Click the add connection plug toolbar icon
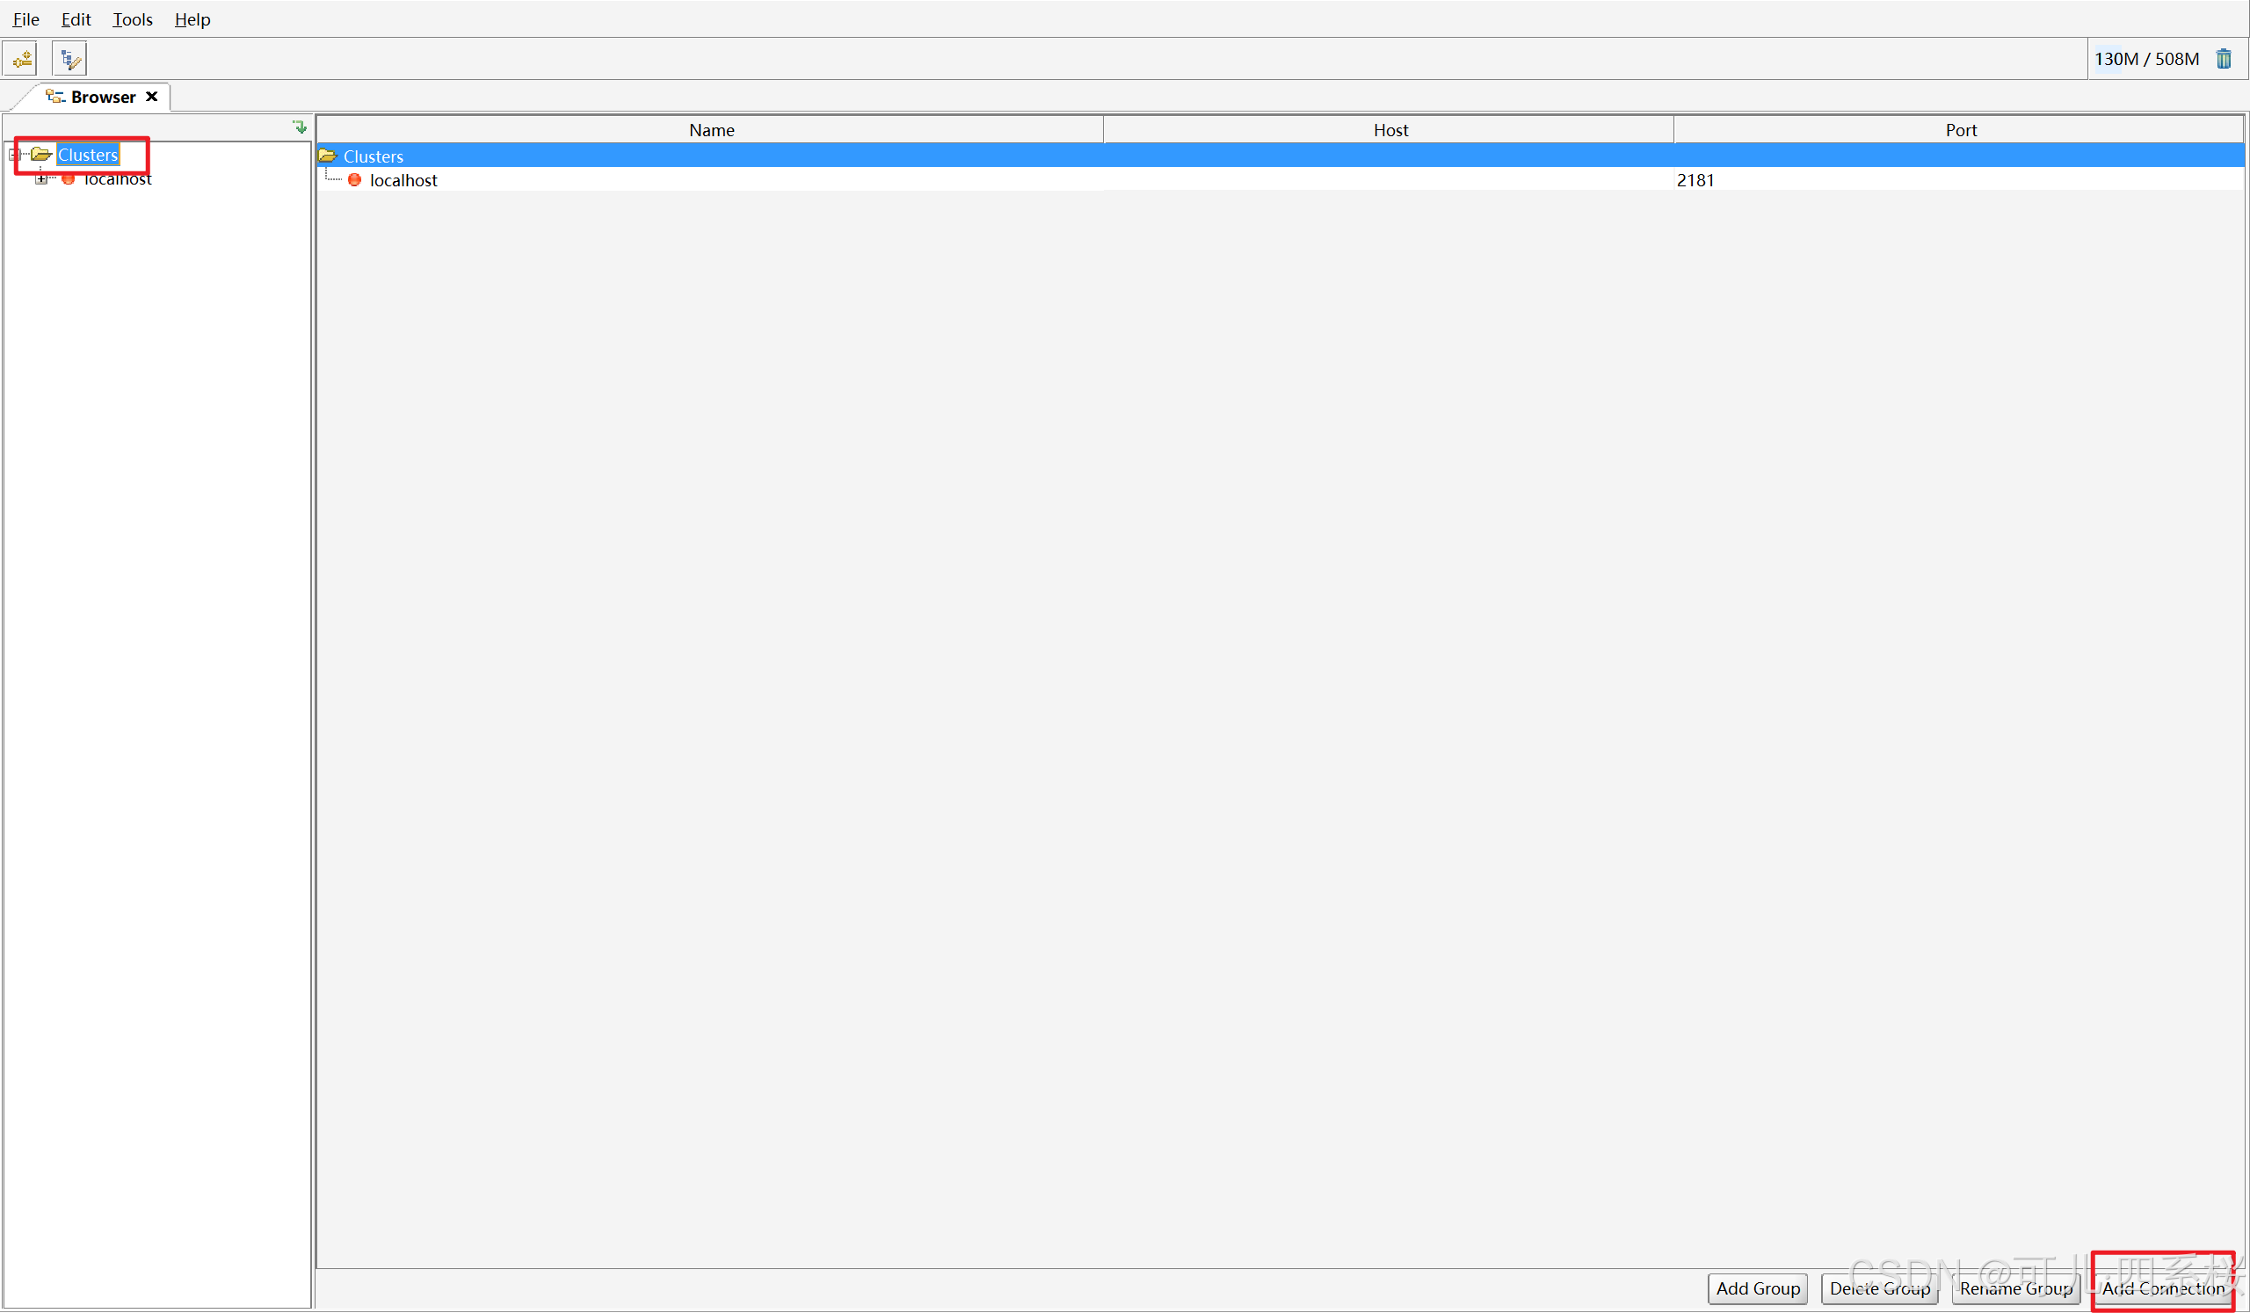 [x=22, y=59]
